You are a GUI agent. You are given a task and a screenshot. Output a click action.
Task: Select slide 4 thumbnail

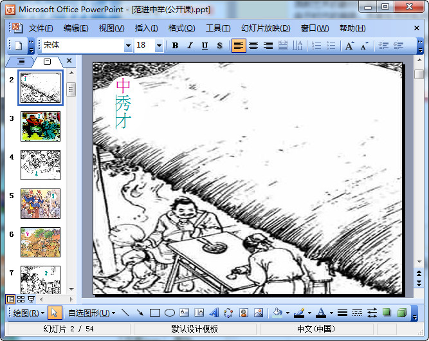[41, 165]
